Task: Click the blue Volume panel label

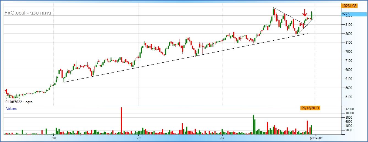Action: tap(12, 109)
